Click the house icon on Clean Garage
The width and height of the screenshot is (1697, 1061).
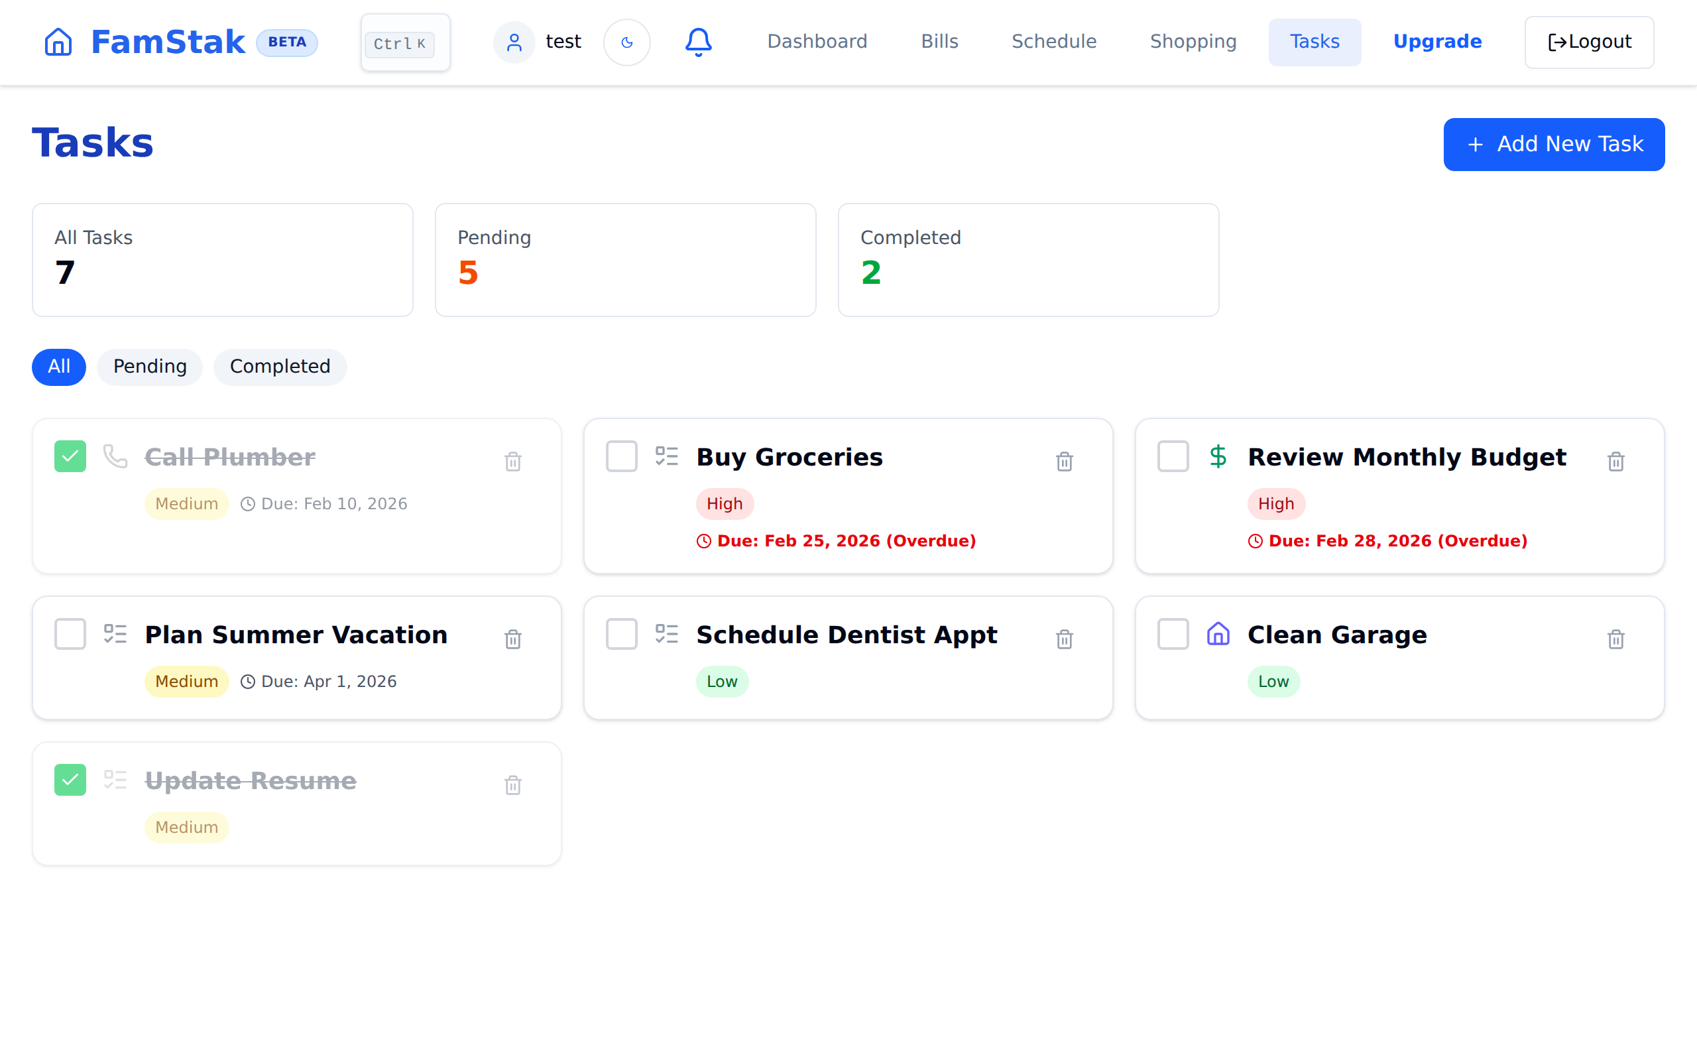click(1217, 634)
